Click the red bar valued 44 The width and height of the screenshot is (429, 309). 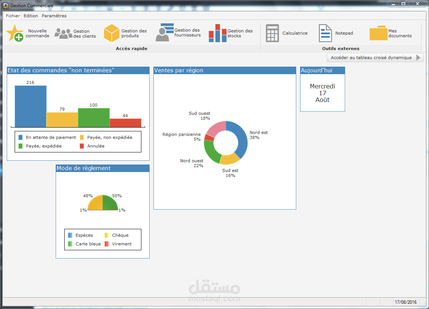pos(125,123)
